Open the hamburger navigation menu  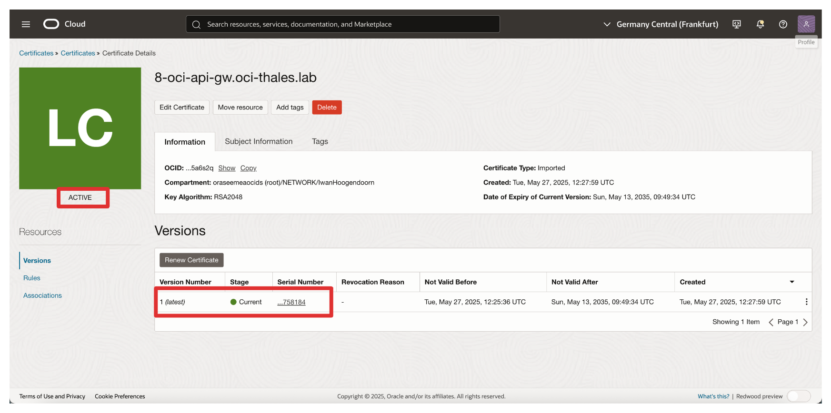point(26,24)
